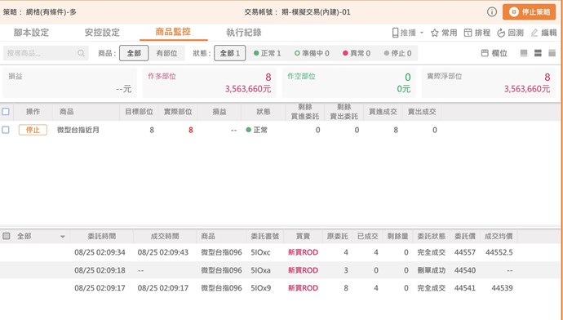Expand the 推播 dropdown arrow
Screen dimensions: 563x320
(422, 33)
